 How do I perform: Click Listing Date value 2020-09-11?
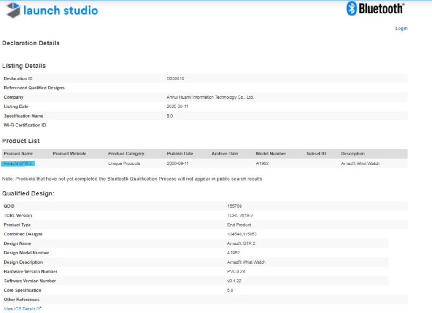177,107
